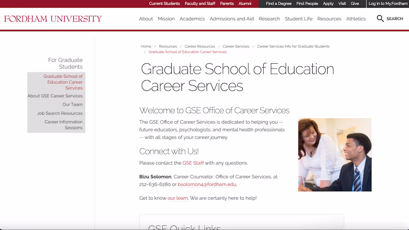Image resolution: width=409 pixels, height=230 pixels.
Task: Go to Career Services breadcrumb
Action: point(236,46)
